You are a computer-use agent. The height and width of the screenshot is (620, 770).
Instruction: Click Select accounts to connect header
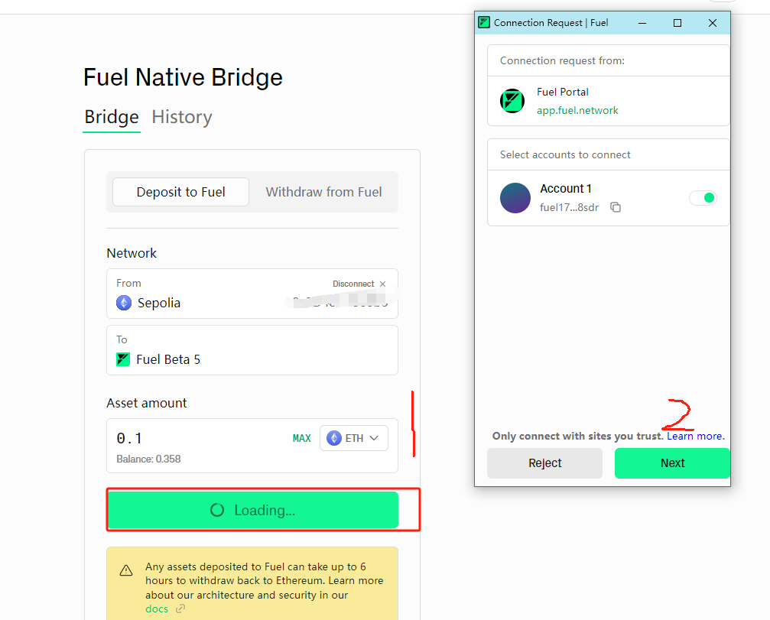pos(565,154)
